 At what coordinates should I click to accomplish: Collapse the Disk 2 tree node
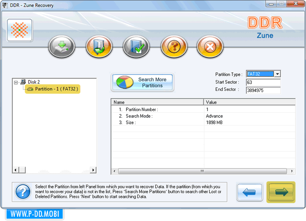[16, 83]
